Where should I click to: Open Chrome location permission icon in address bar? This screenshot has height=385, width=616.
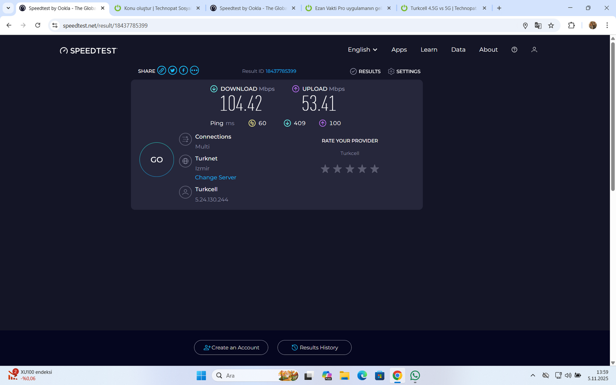(525, 25)
